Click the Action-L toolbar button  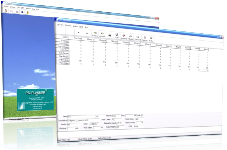click(95, 34)
